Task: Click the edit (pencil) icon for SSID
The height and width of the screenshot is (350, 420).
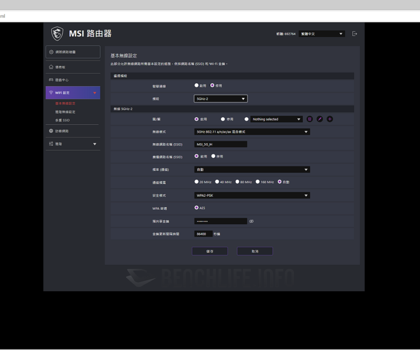Action: (x=320, y=119)
